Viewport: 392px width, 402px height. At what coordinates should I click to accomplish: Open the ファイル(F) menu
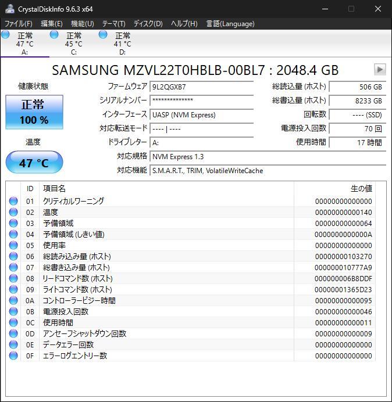pos(19,24)
